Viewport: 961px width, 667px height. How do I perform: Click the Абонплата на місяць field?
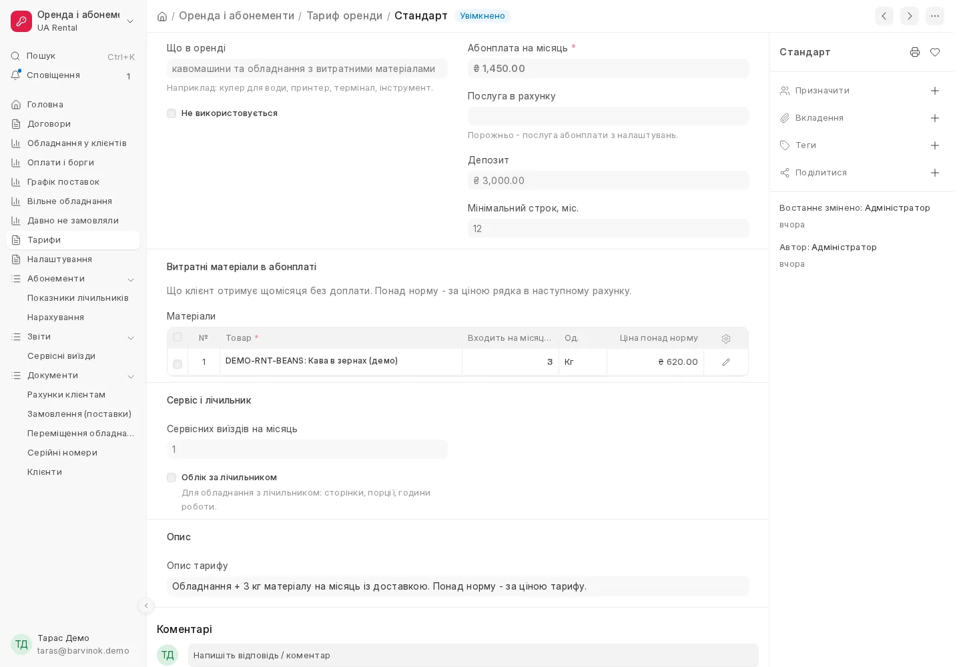tap(608, 69)
